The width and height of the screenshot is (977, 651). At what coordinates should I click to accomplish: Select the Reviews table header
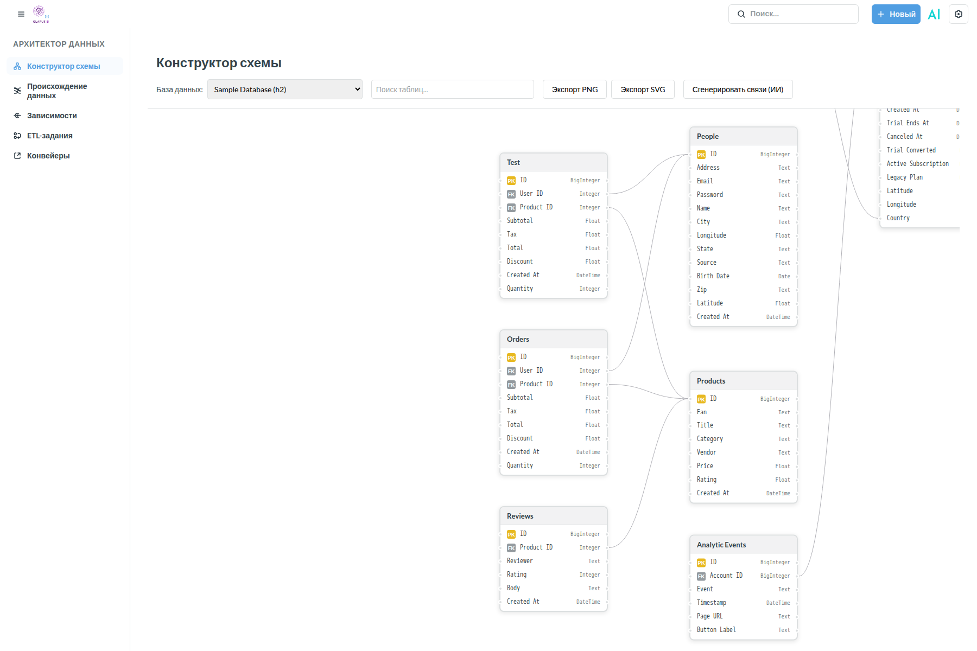point(554,516)
